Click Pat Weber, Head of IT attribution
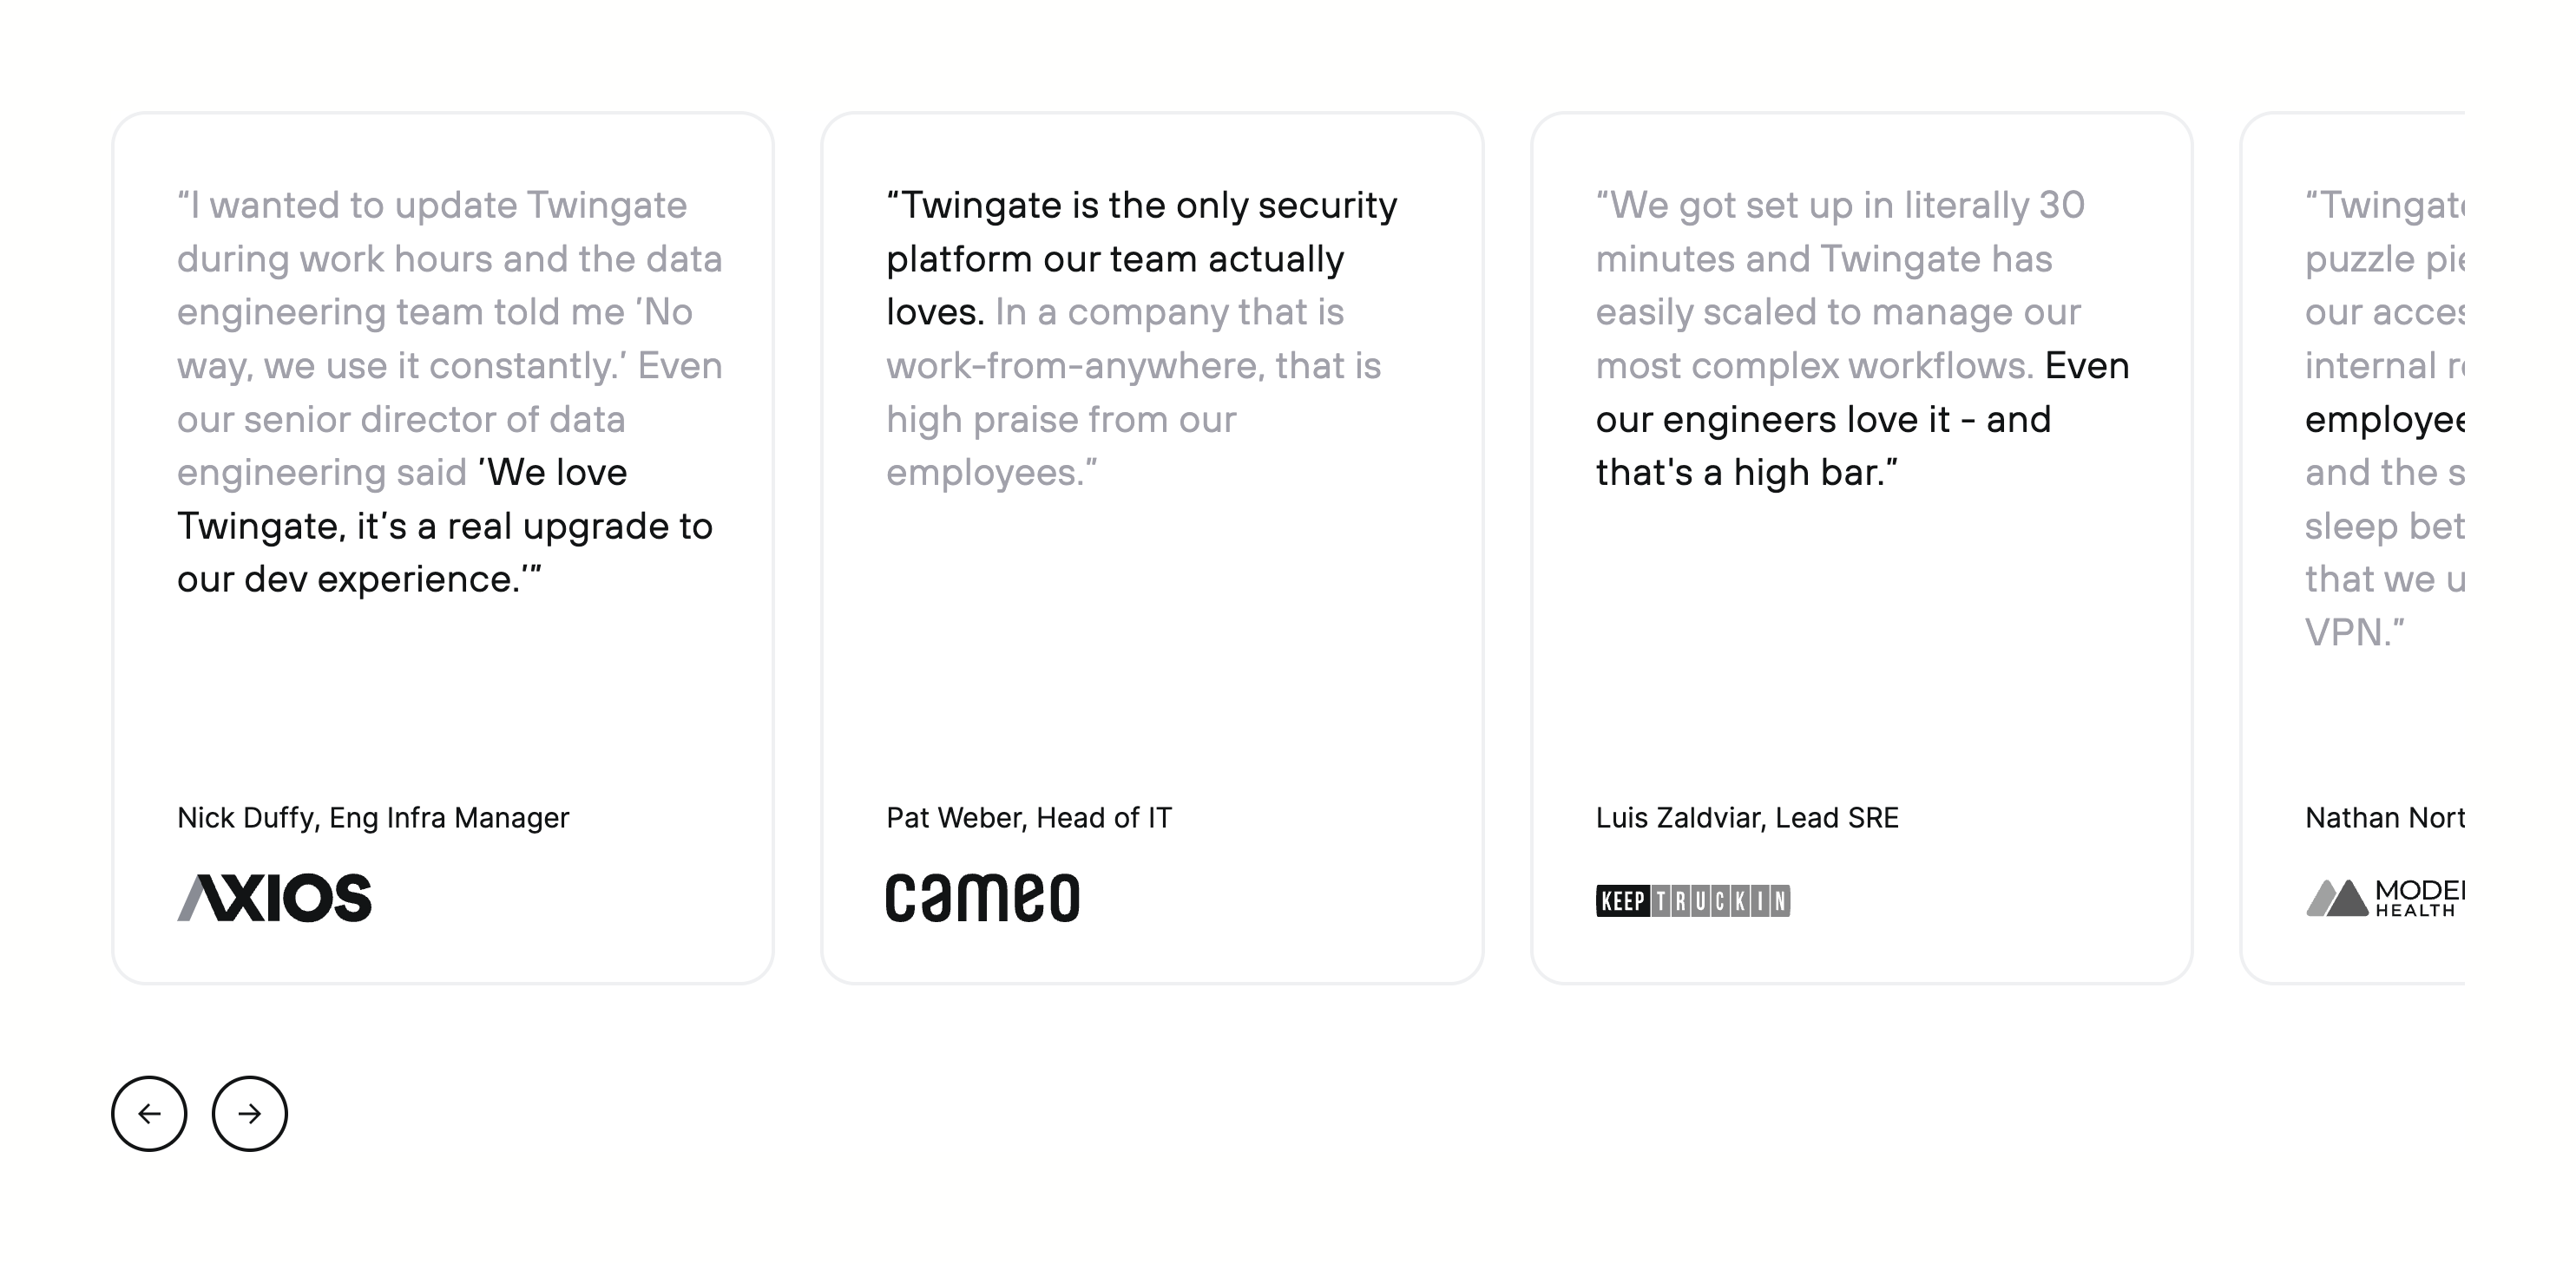Image resolution: width=2576 pixels, height=1263 pixels. (1029, 817)
